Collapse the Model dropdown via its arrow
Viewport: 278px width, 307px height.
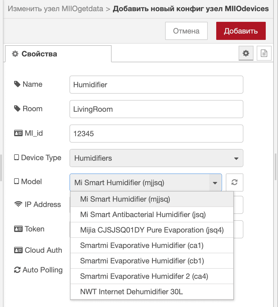(215, 183)
